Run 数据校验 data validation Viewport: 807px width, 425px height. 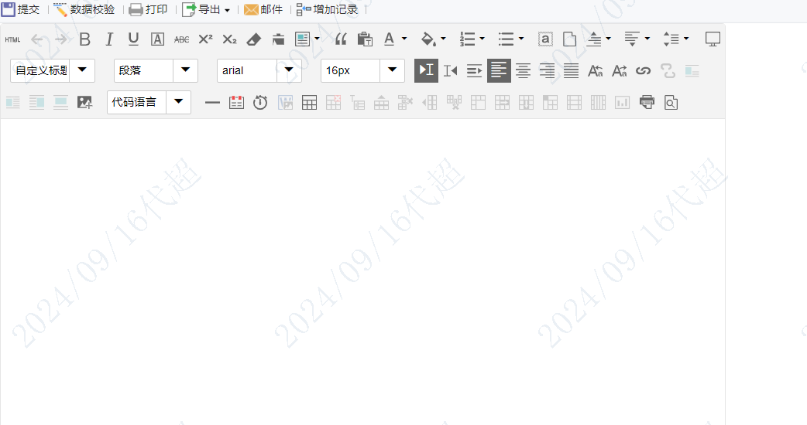tap(84, 9)
